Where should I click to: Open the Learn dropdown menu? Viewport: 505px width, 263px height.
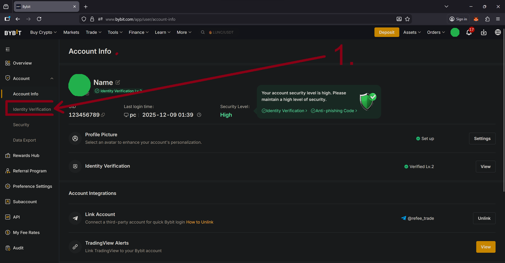tap(163, 32)
